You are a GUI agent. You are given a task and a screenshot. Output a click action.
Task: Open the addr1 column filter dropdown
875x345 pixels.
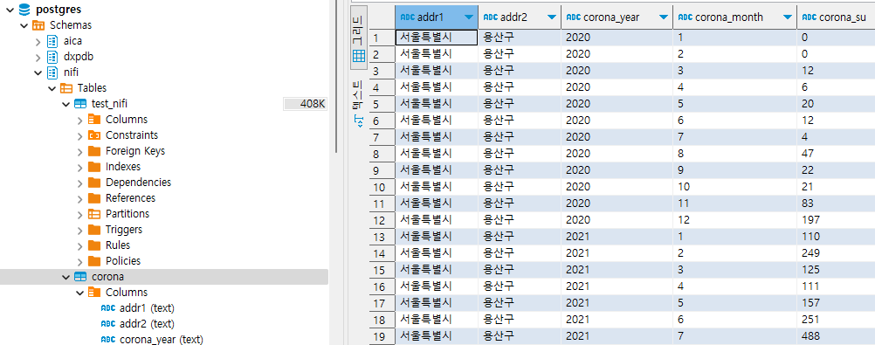pyautogui.click(x=469, y=17)
